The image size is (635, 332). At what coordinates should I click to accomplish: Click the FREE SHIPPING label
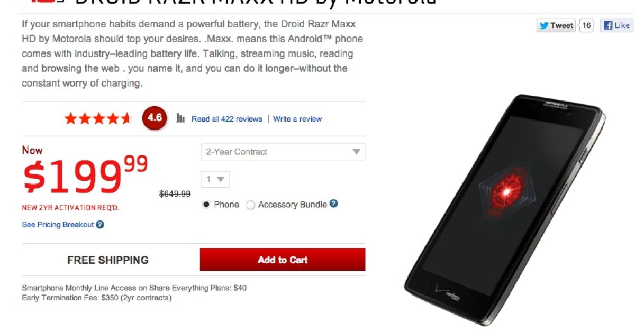[108, 260]
